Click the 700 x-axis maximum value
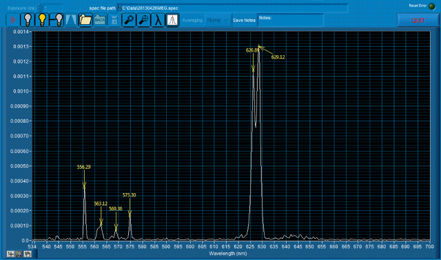The image size is (441, 260). click(x=429, y=246)
